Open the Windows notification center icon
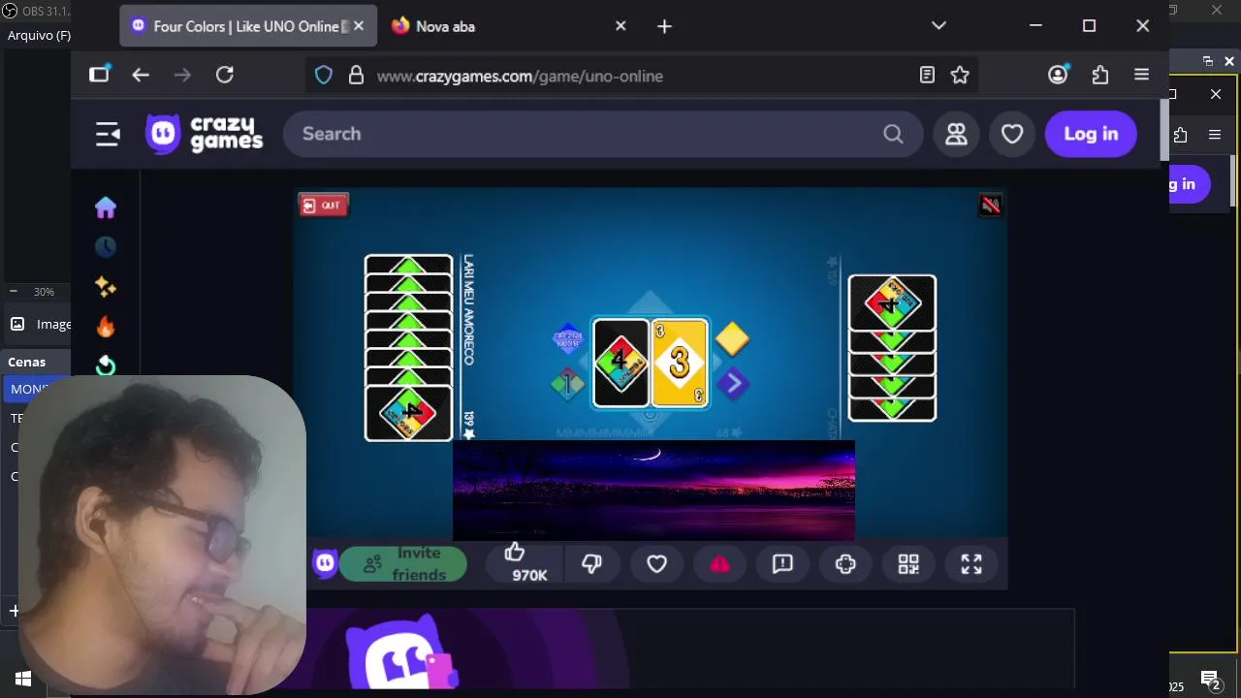This screenshot has width=1241, height=698. click(1210, 681)
